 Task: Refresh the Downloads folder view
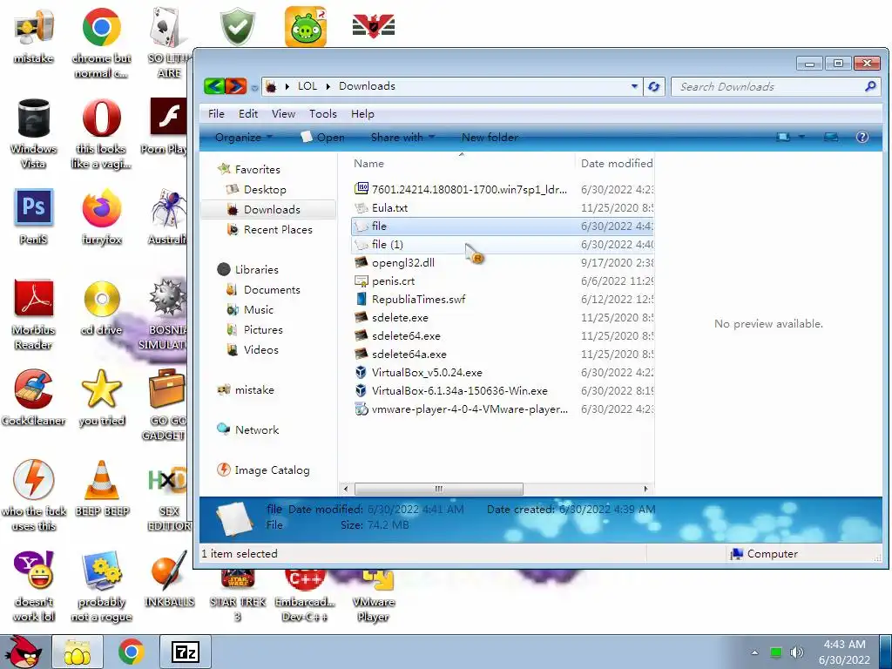click(x=654, y=86)
